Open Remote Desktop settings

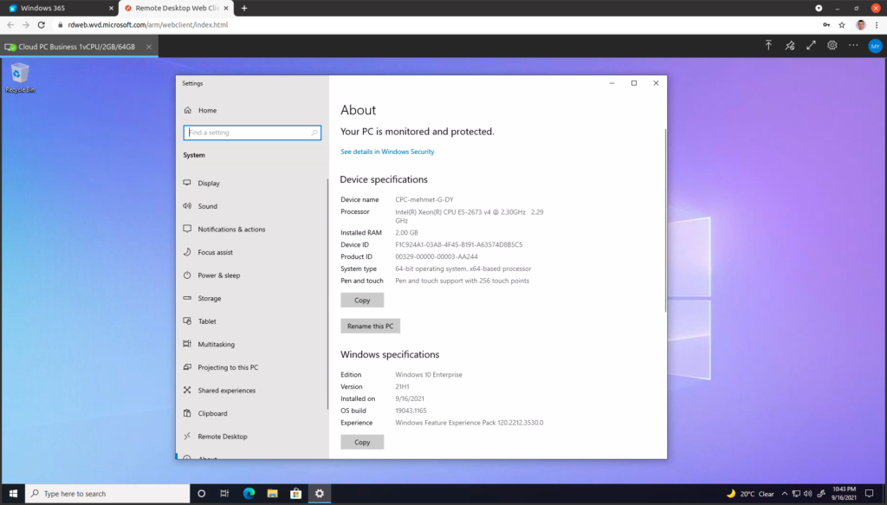tap(216, 437)
